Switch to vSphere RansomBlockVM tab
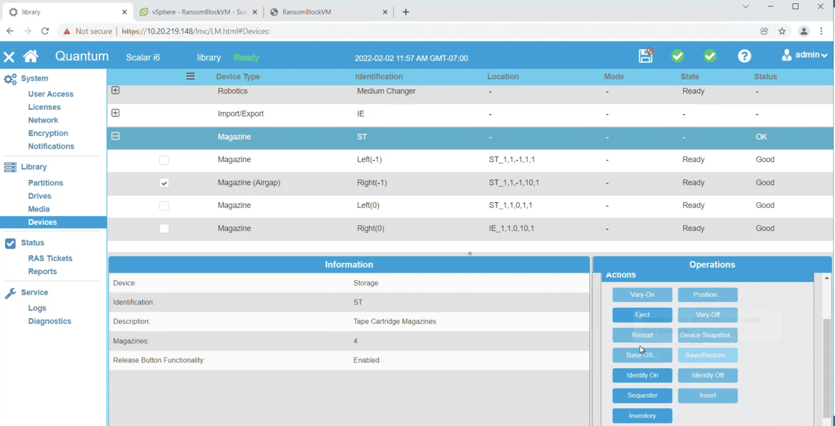835x426 pixels. [199, 12]
